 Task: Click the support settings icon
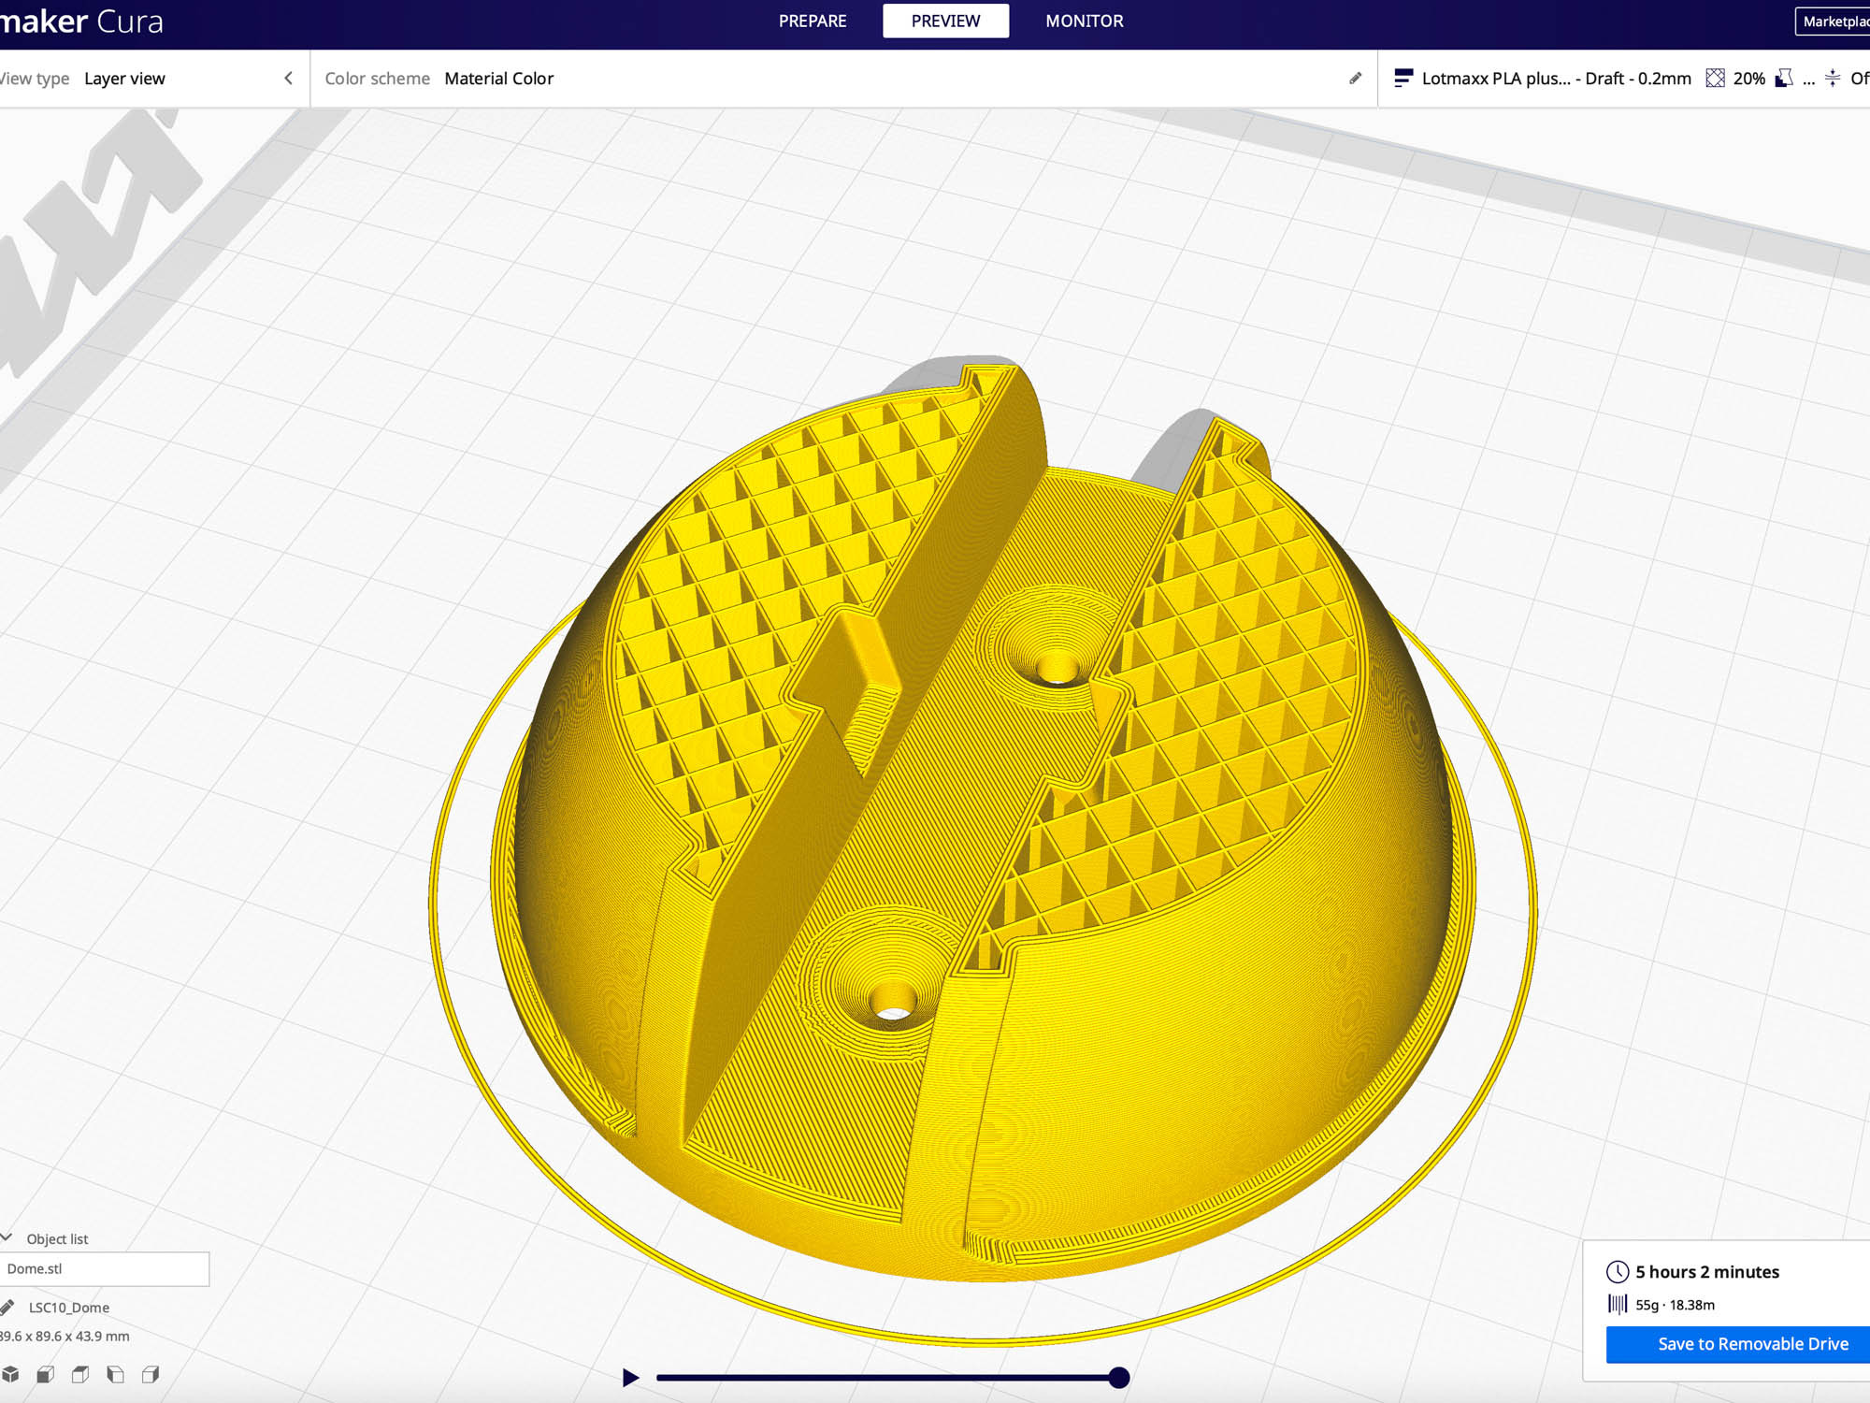pos(1784,79)
